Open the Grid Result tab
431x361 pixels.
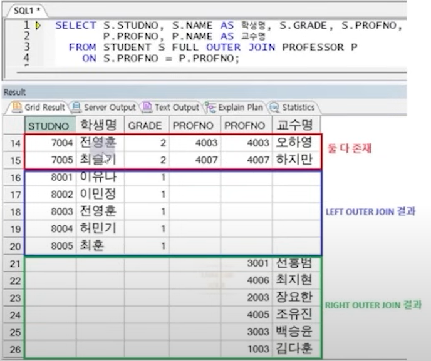(37, 107)
